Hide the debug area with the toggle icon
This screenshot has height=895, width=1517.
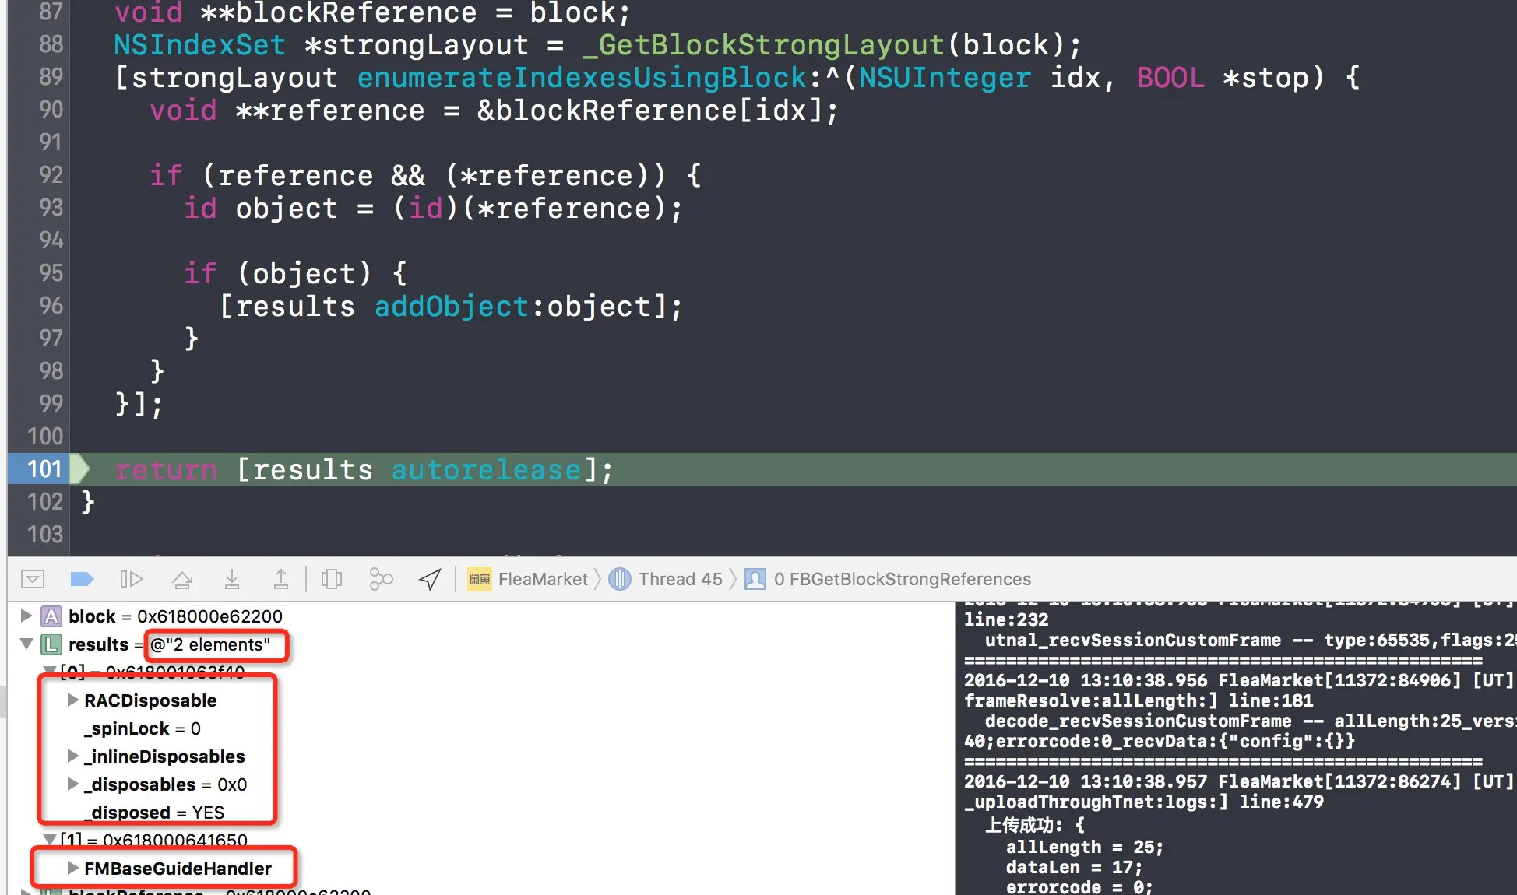point(33,579)
